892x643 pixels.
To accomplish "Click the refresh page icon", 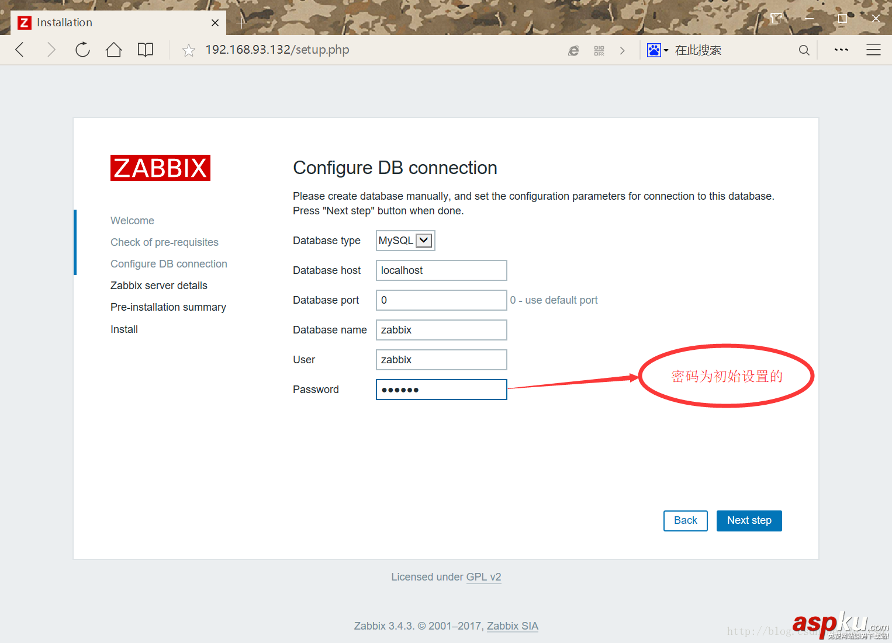I will pos(82,50).
